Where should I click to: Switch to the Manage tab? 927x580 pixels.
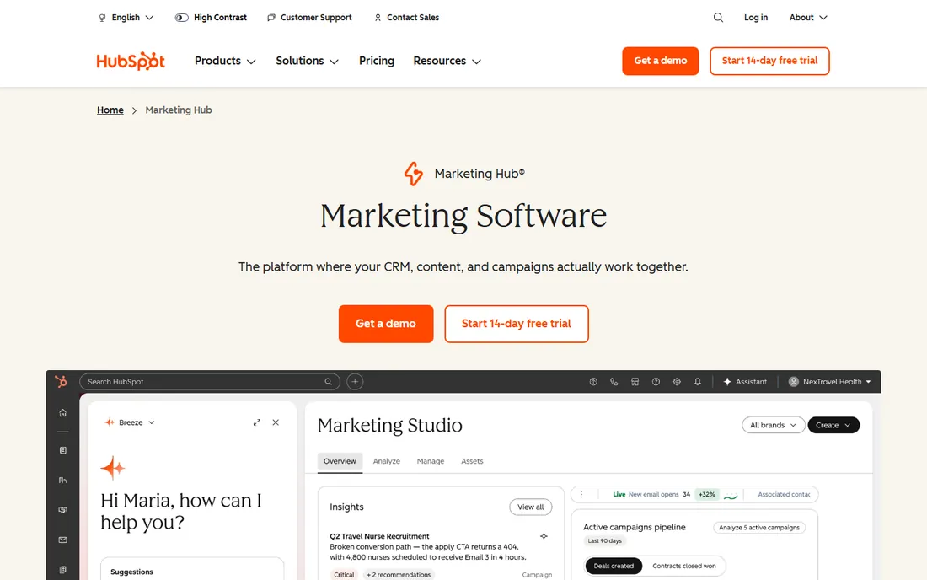click(x=431, y=461)
